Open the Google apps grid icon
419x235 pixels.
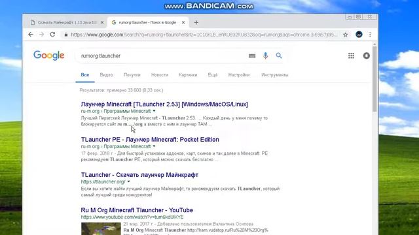pos(351,55)
